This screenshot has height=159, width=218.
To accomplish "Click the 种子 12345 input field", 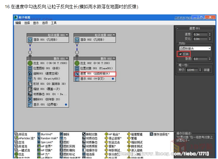I will tap(192, 70).
